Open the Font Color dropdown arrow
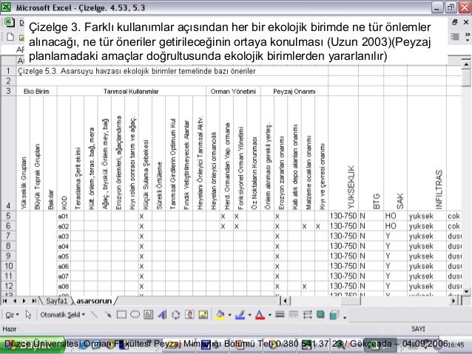The image size is (472, 354). tap(270, 316)
